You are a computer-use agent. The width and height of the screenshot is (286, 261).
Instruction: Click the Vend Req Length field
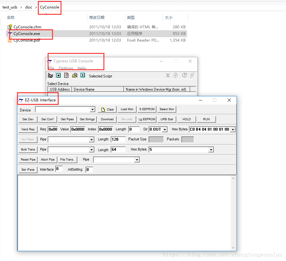point(134,129)
